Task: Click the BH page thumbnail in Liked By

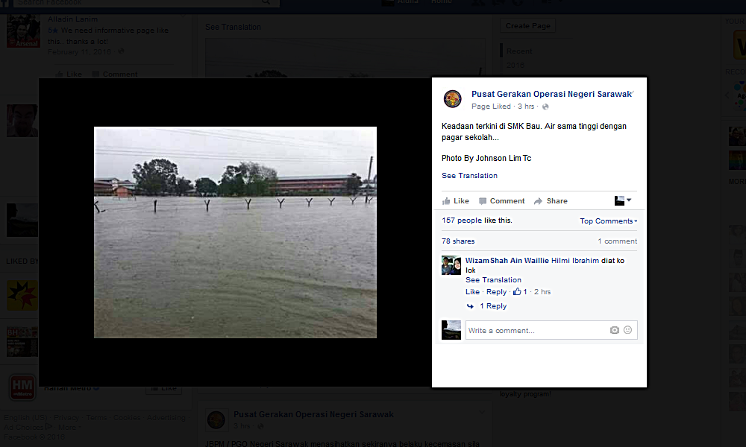Action: click(22, 341)
